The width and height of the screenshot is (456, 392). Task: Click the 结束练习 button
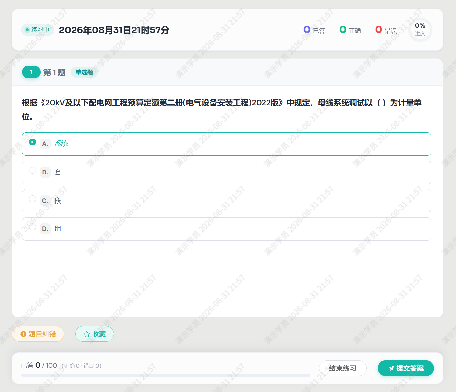tap(343, 368)
